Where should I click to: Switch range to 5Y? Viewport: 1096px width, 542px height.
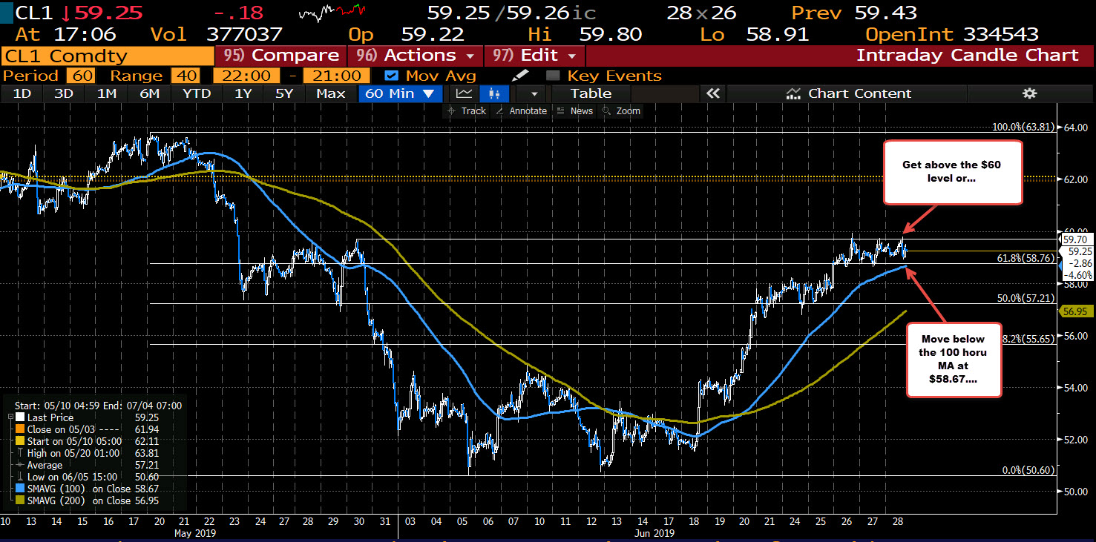(x=284, y=93)
